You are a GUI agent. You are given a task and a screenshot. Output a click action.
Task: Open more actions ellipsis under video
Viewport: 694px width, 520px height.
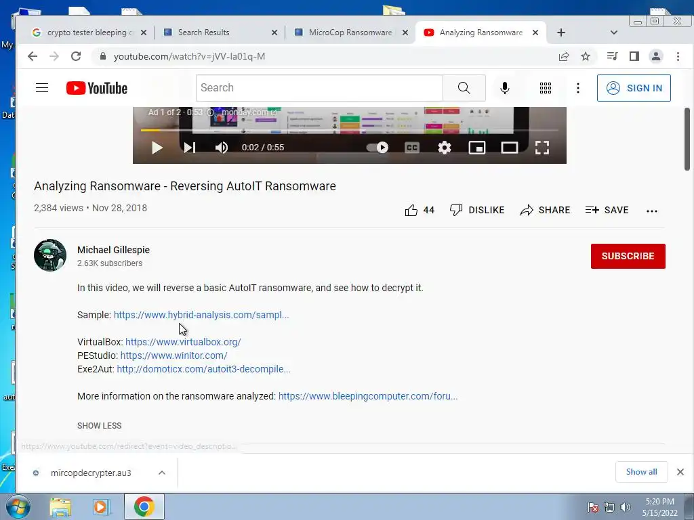coord(651,211)
